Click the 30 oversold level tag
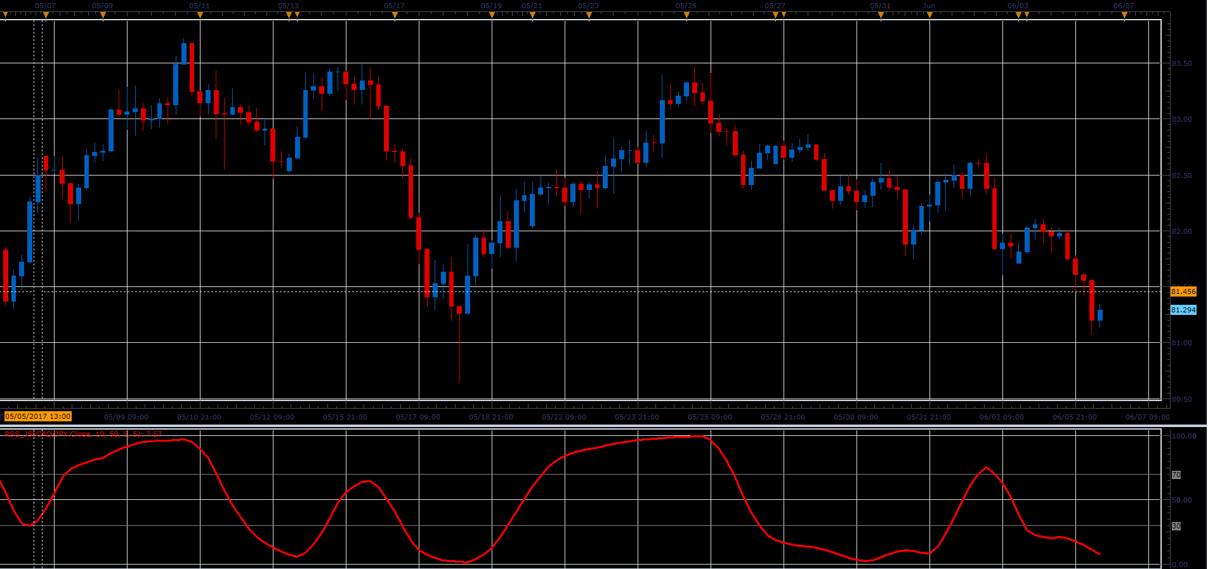The height and width of the screenshot is (569, 1208). click(x=1176, y=526)
